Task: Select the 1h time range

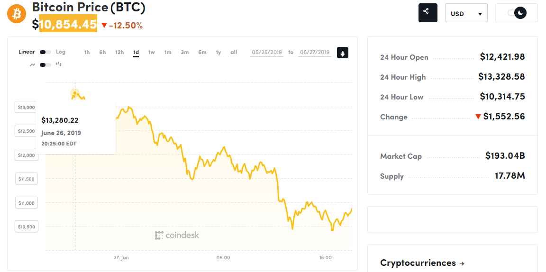Action: 87,52
